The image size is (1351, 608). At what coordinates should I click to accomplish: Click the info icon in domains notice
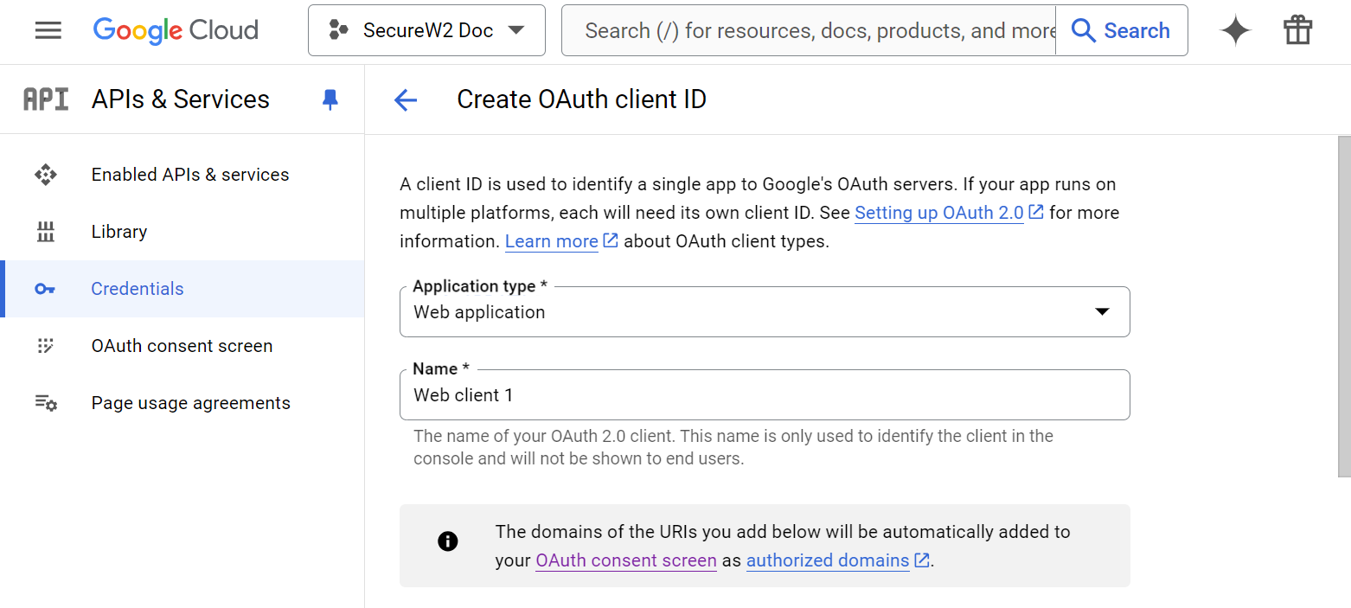(447, 541)
